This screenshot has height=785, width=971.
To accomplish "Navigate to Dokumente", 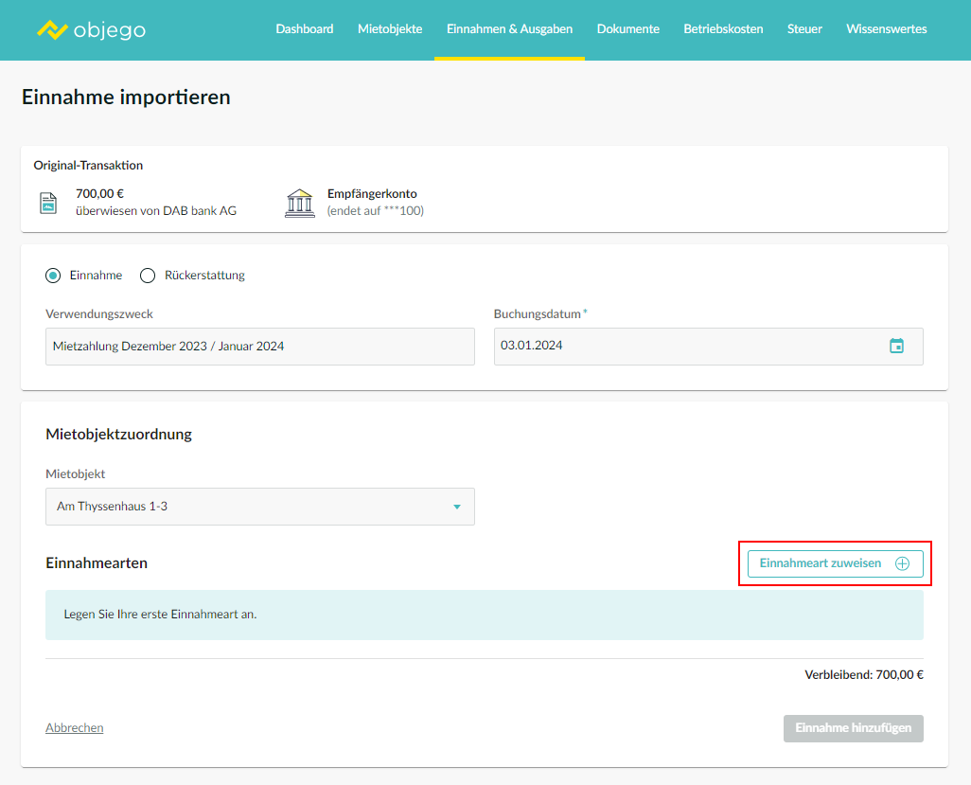I will pyautogui.click(x=627, y=29).
